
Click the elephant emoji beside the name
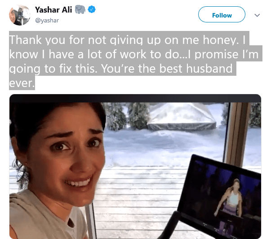(x=80, y=9)
